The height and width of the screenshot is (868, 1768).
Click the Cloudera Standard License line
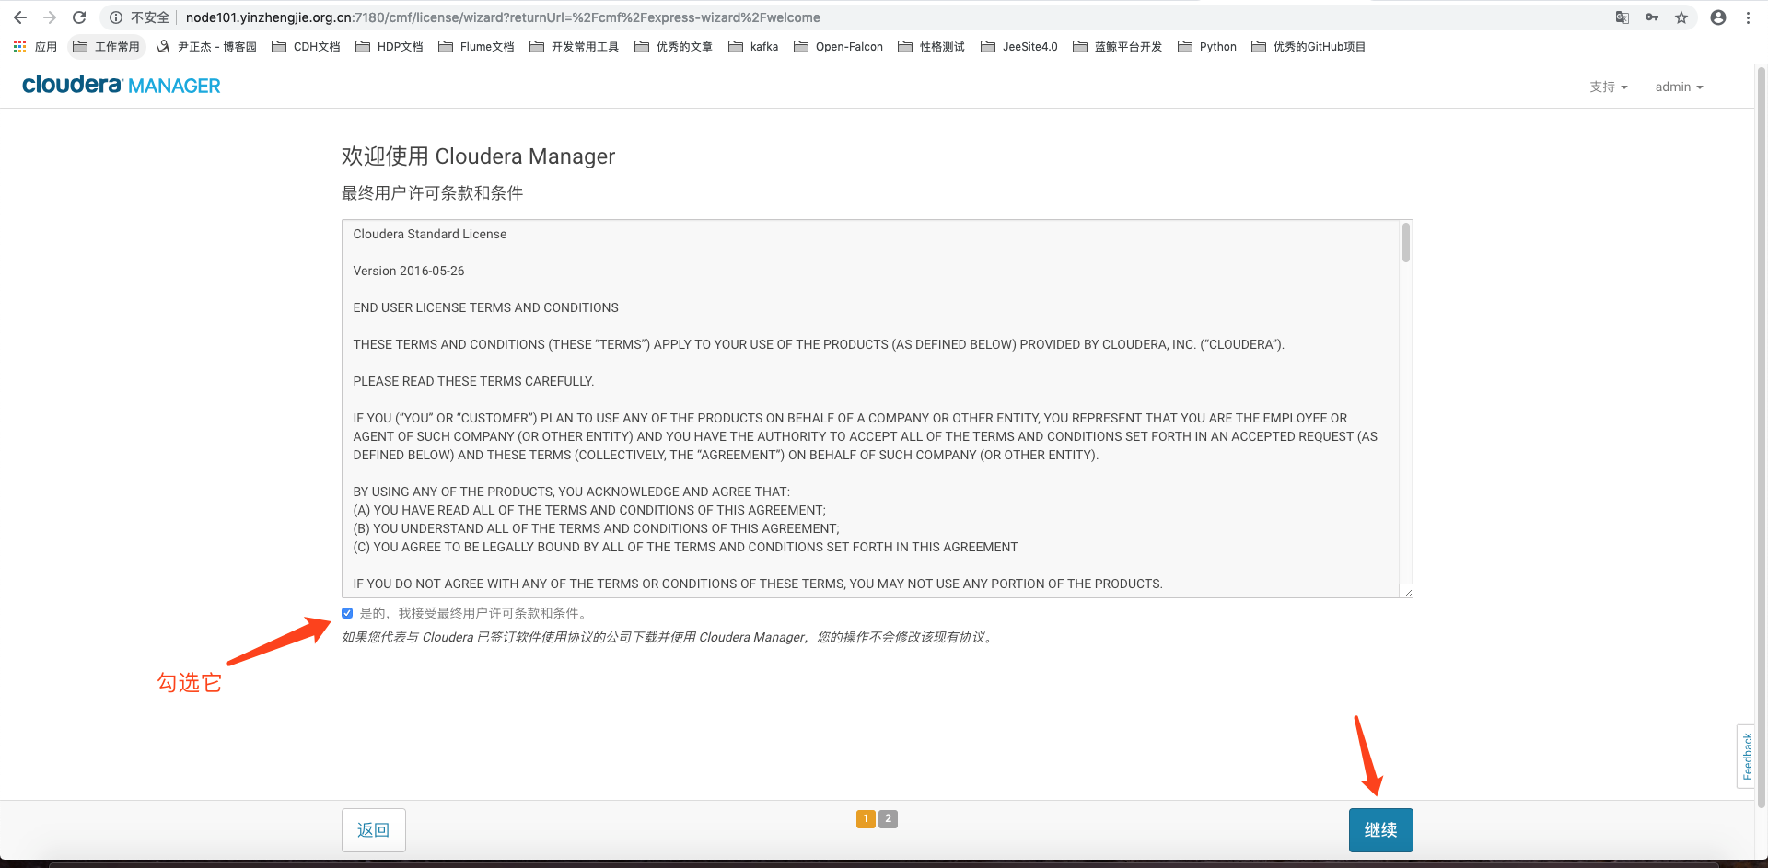(x=430, y=234)
